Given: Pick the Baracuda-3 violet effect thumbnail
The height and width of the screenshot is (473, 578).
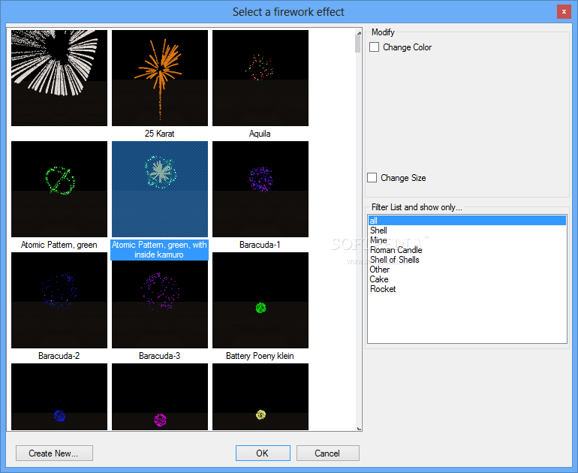Looking at the screenshot, I should 160,300.
